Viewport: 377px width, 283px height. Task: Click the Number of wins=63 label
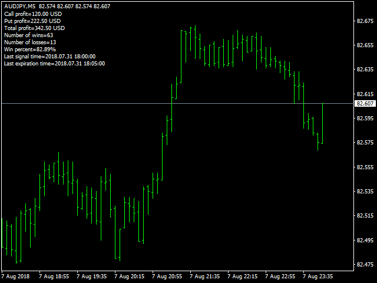pyautogui.click(x=29, y=35)
